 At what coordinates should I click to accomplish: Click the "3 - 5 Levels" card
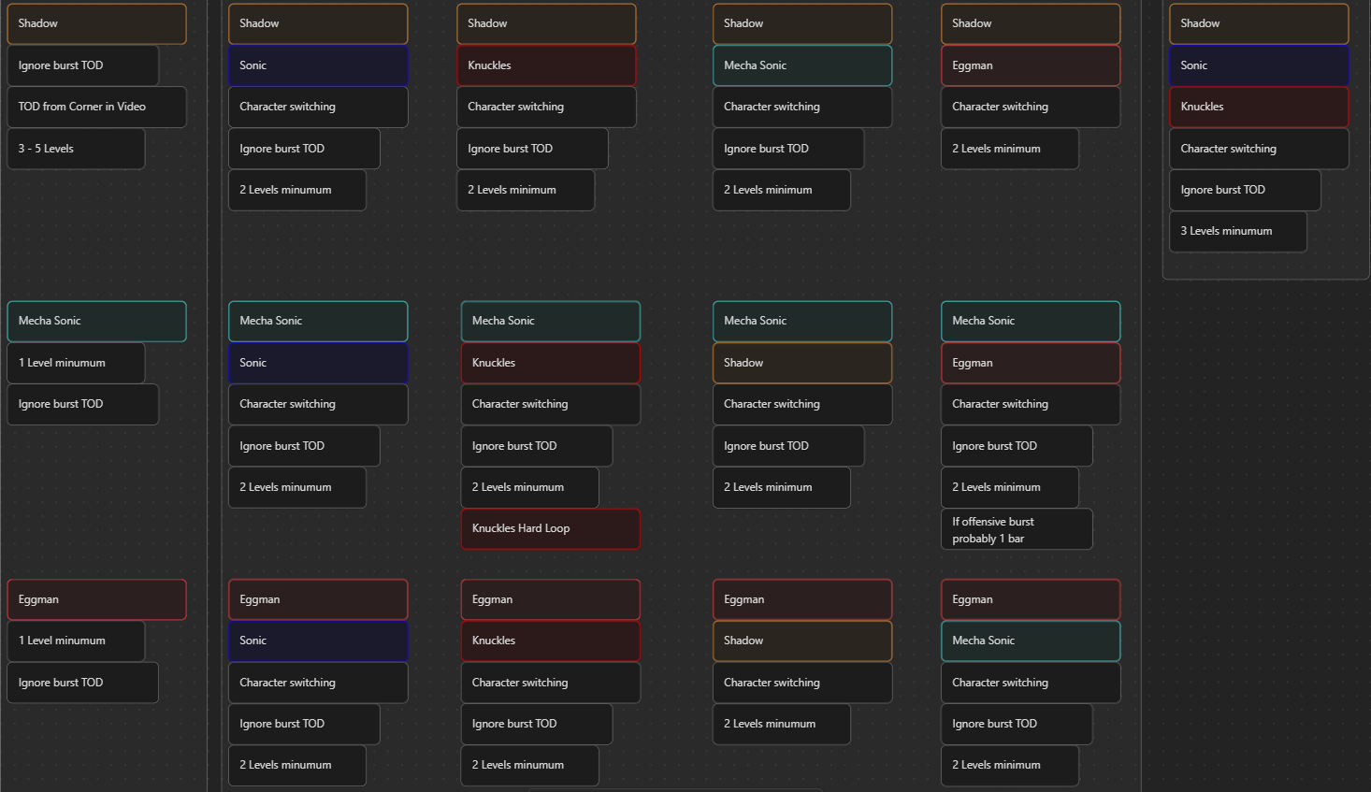[76, 149]
